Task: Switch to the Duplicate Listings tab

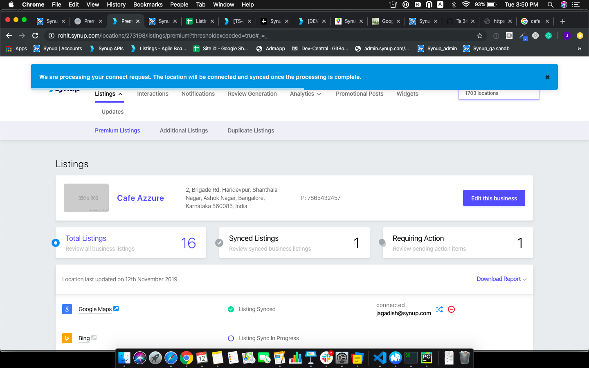Action: point(251,130)
